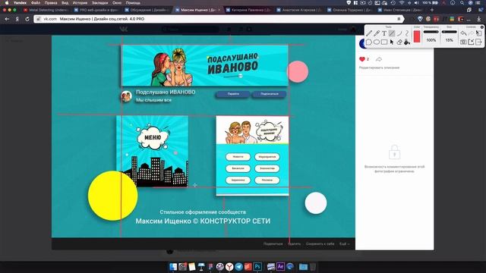Open Yandex Browser from the Dock
Image resolution: width=486 pixels, height=273 pixels.
pos(229,266)
